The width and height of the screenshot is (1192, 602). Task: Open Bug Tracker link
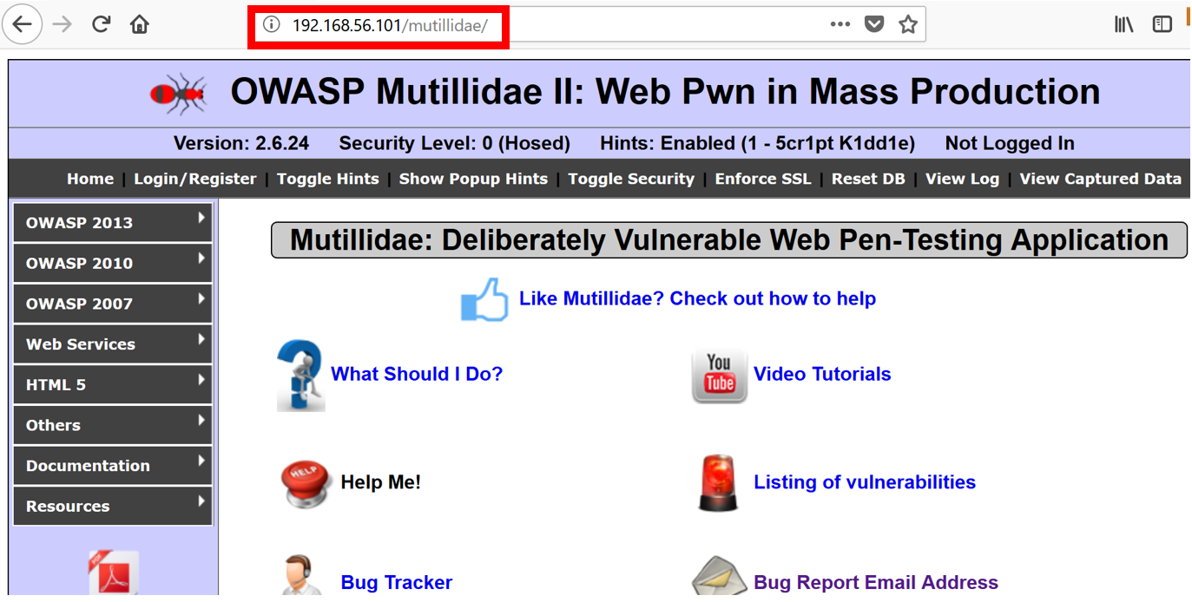397,582
